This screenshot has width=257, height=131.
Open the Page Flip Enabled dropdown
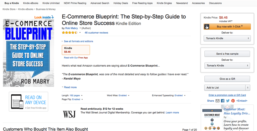[x=76, y=99]
